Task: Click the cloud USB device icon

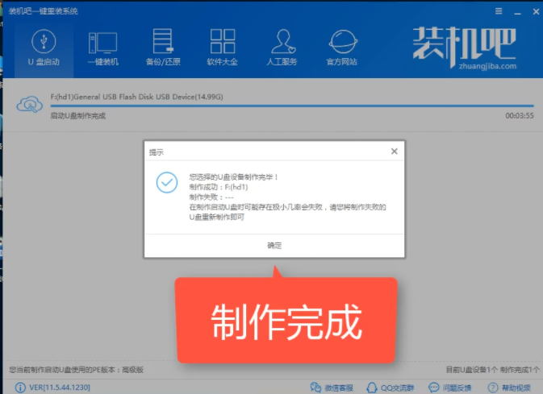Action: (x=30, y=105)
